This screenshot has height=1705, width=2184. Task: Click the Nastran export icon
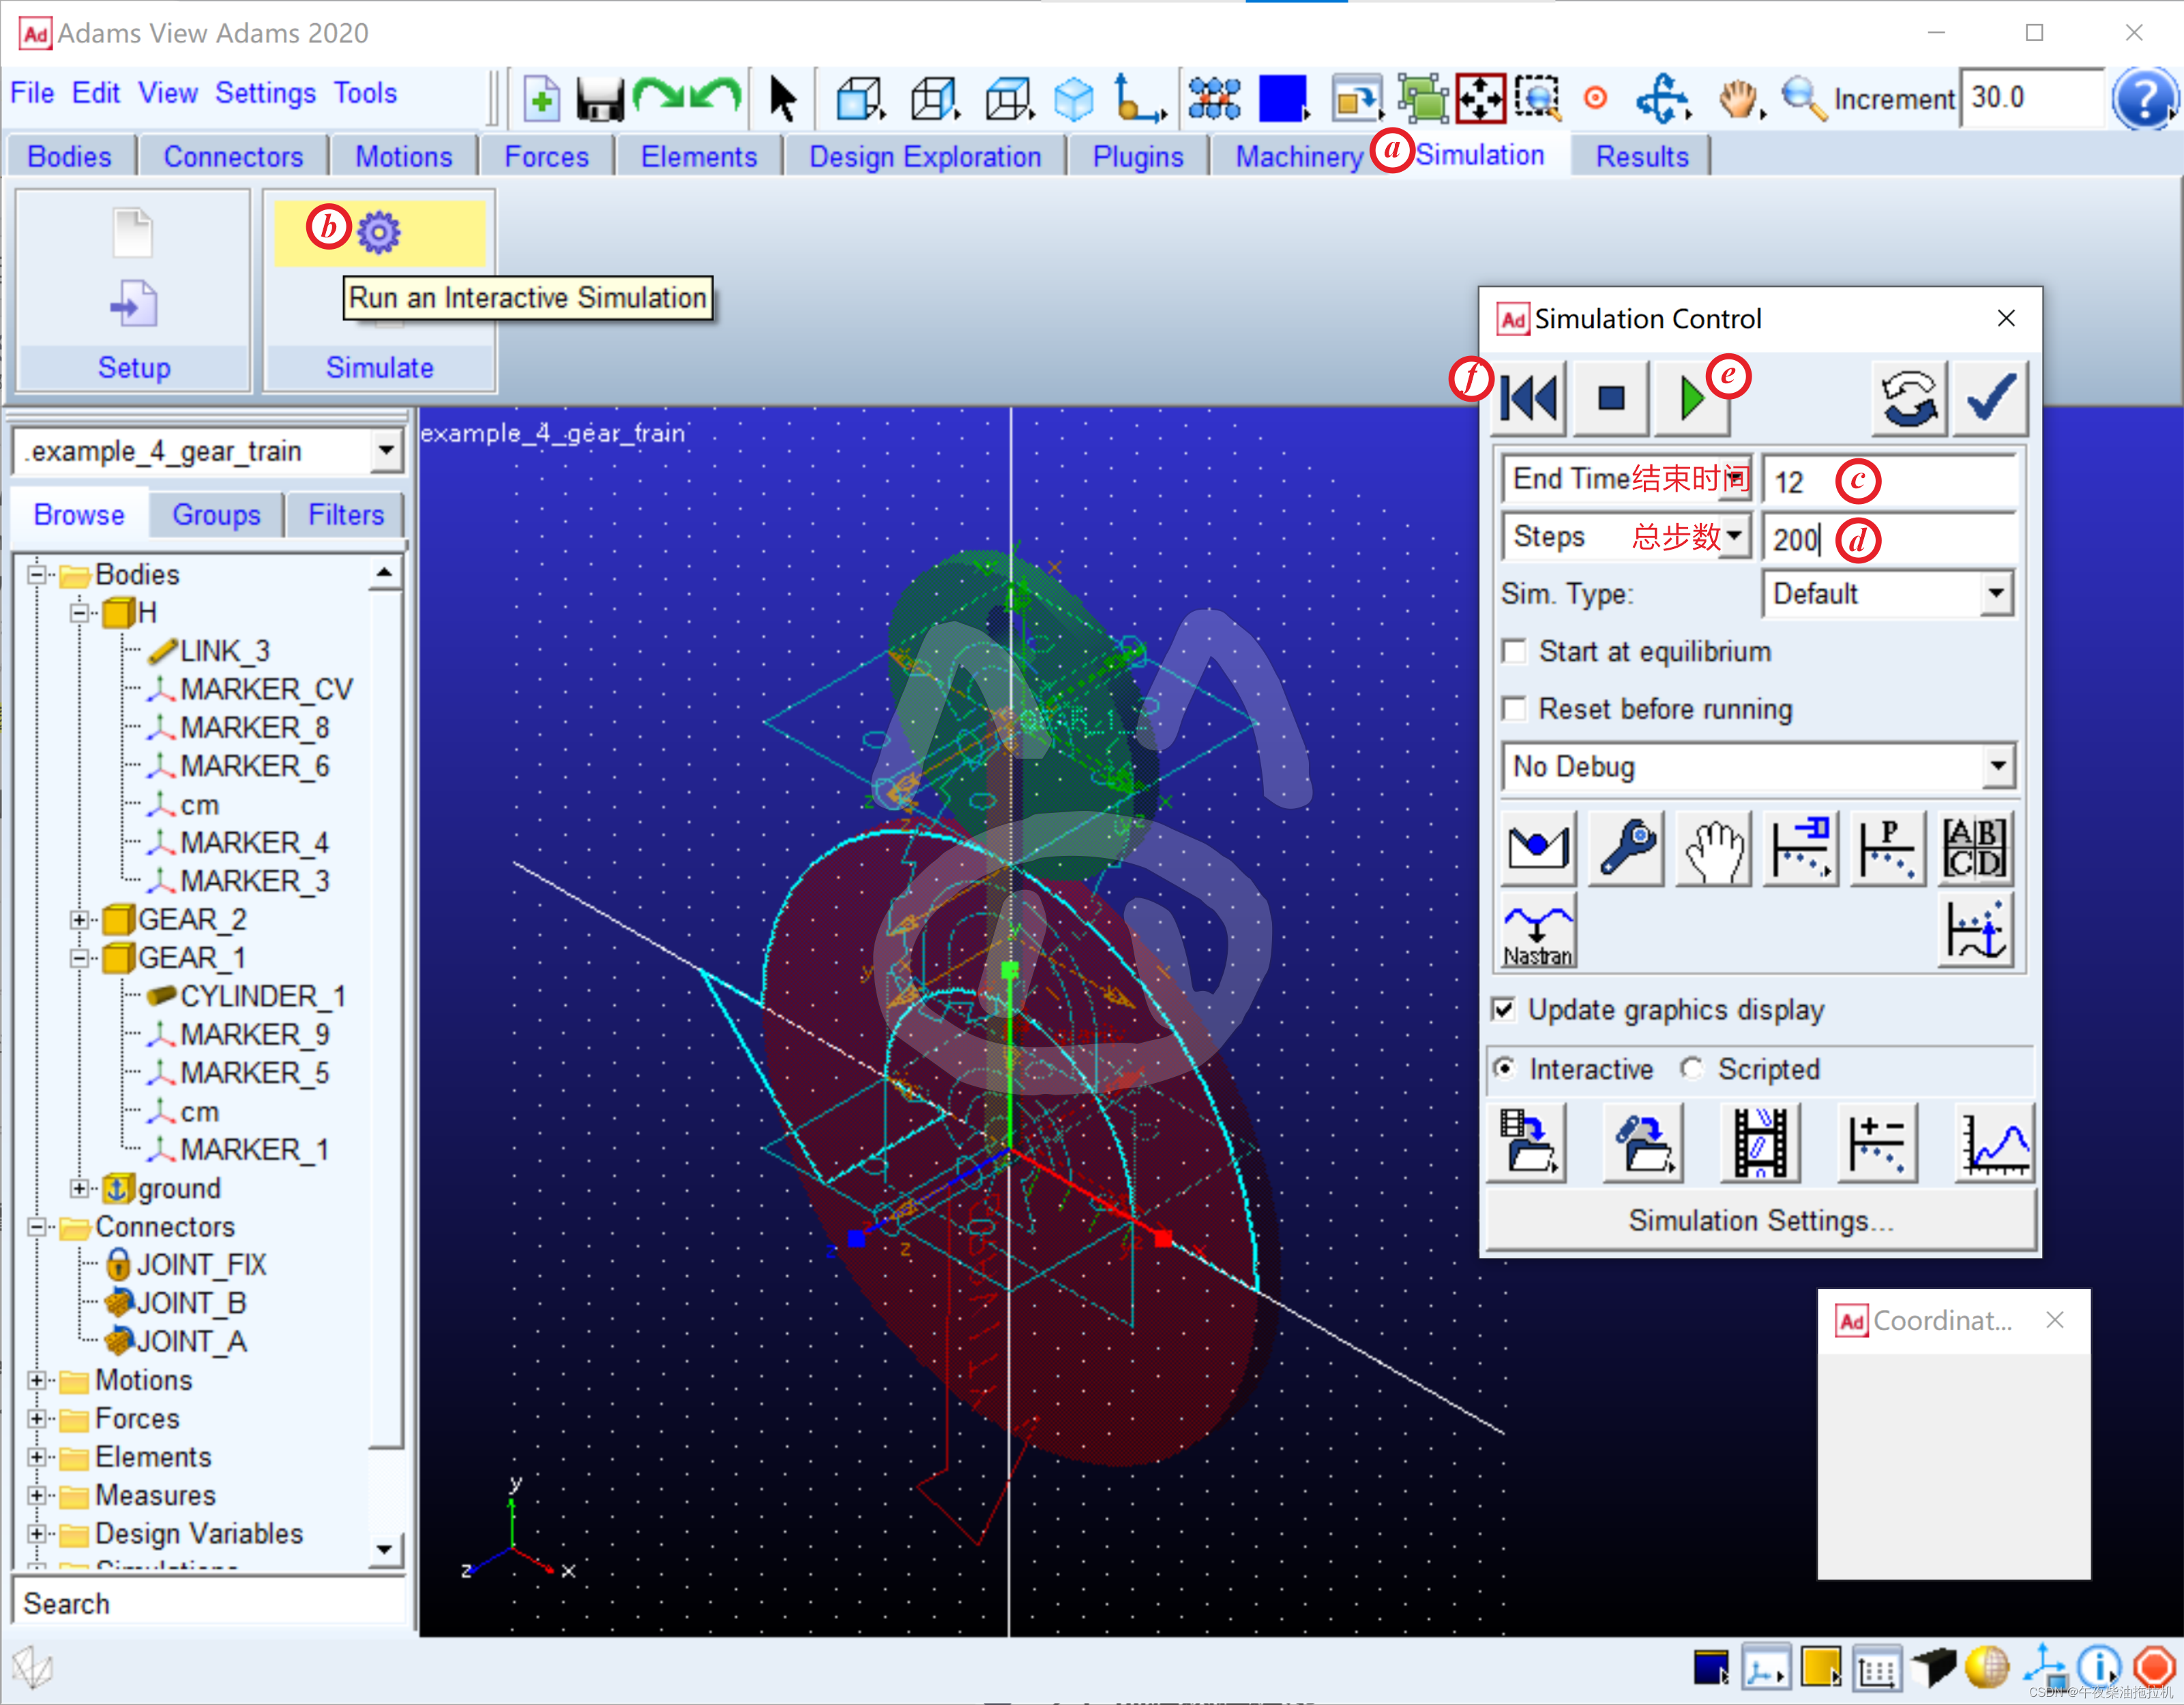pos(1538,931)
